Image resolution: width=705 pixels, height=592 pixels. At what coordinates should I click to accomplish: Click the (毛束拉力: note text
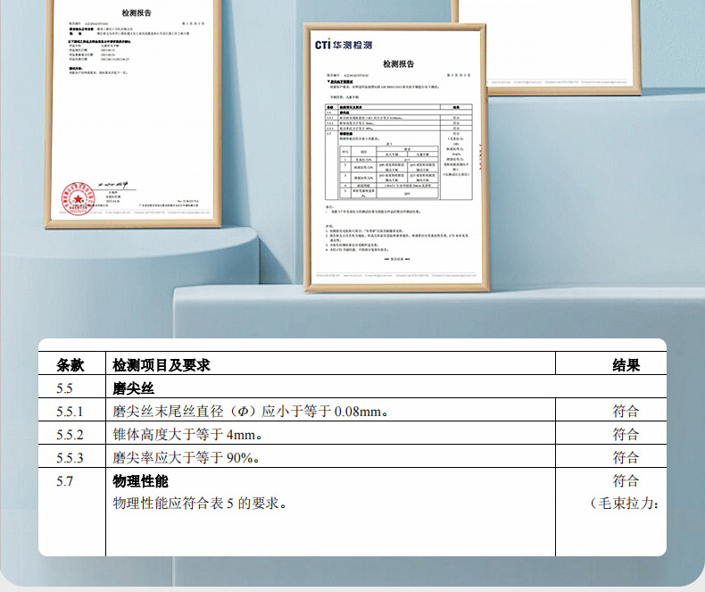(624, 504)
